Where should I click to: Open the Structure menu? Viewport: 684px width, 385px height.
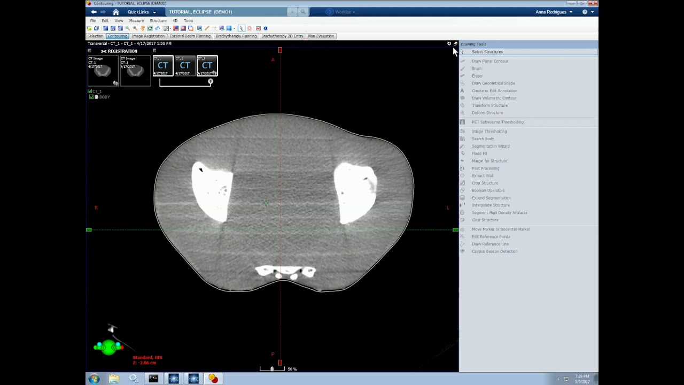tap(158, 20)
